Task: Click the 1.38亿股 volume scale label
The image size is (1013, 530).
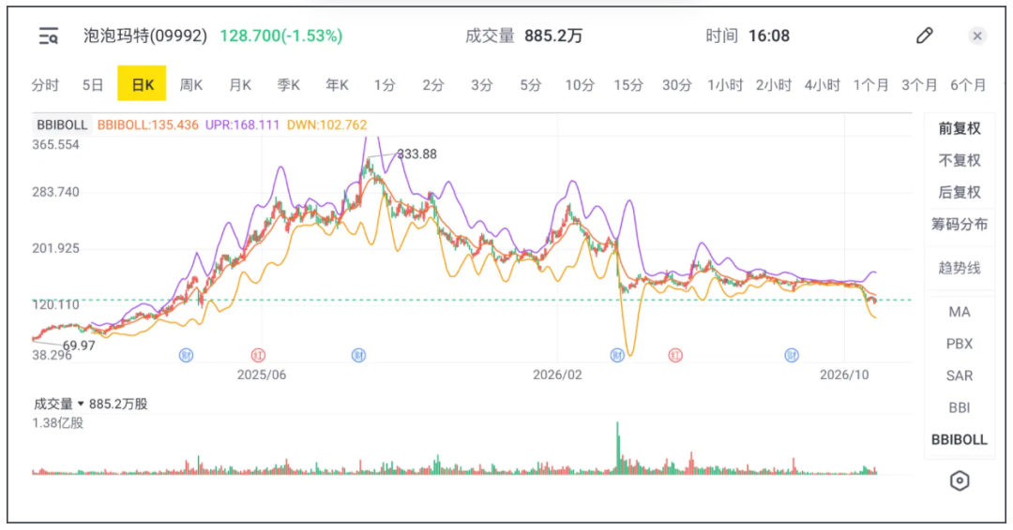Action: (x=57, y=423)
